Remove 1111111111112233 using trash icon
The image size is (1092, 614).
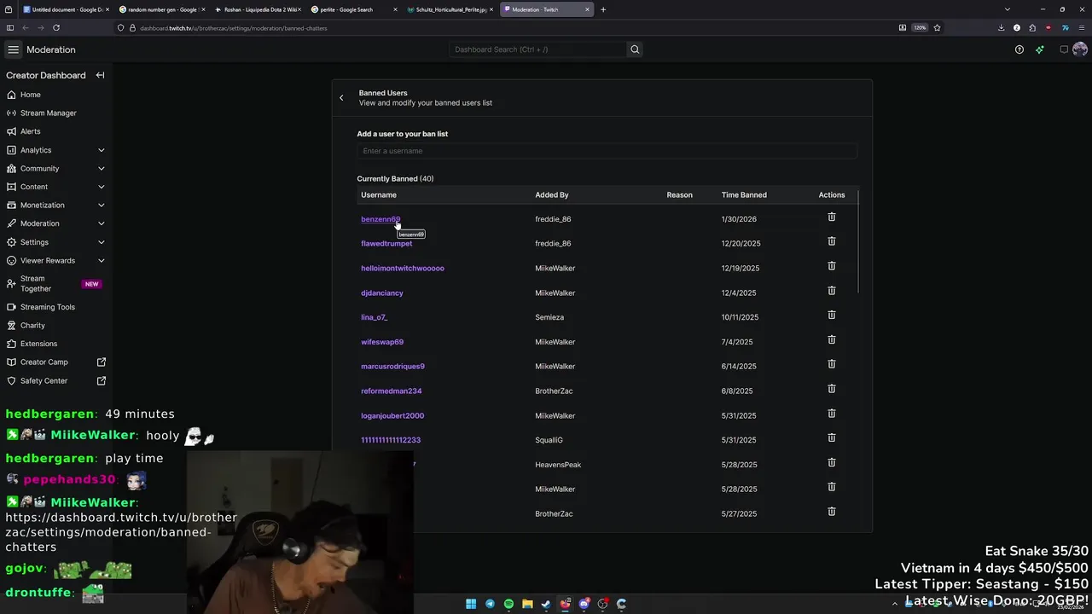832,438
